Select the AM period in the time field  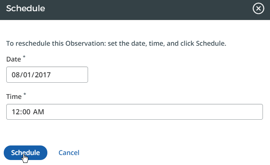(39, 112)
